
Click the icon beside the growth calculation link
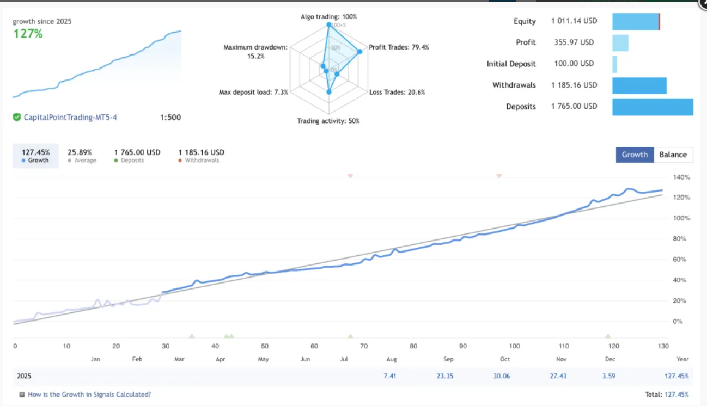tap(22, 395)
